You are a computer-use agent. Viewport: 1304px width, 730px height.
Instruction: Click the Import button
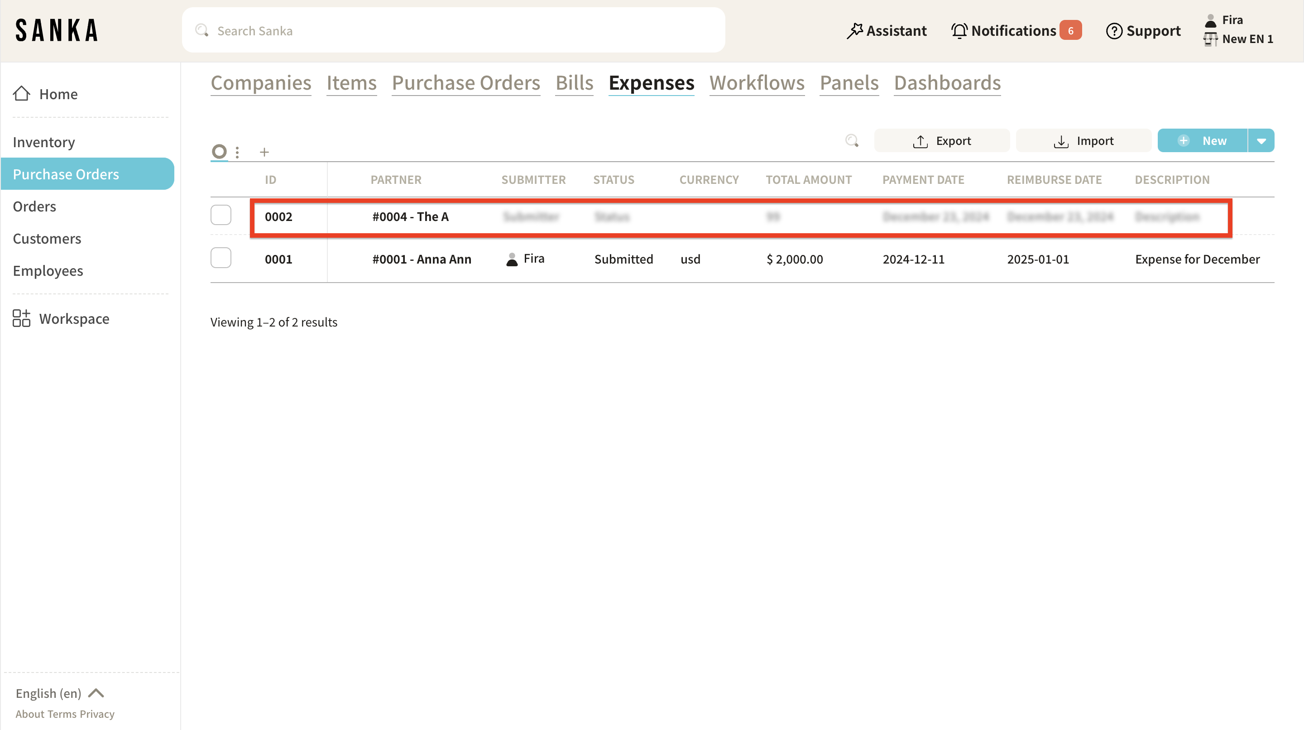click(1083, 141)
